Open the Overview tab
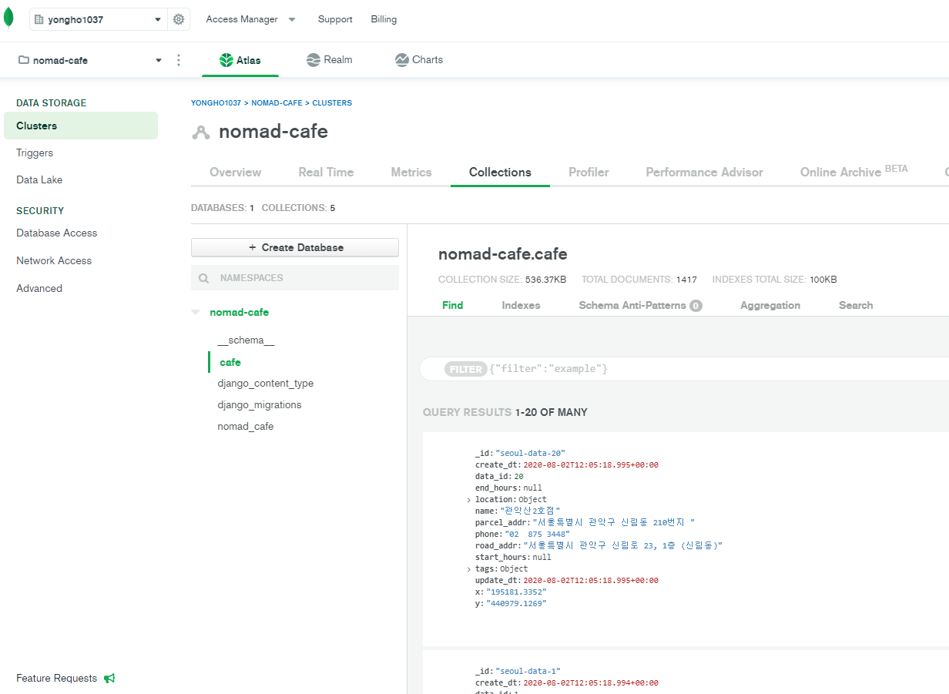The image size is (949, 694). (x=235, y=172)
